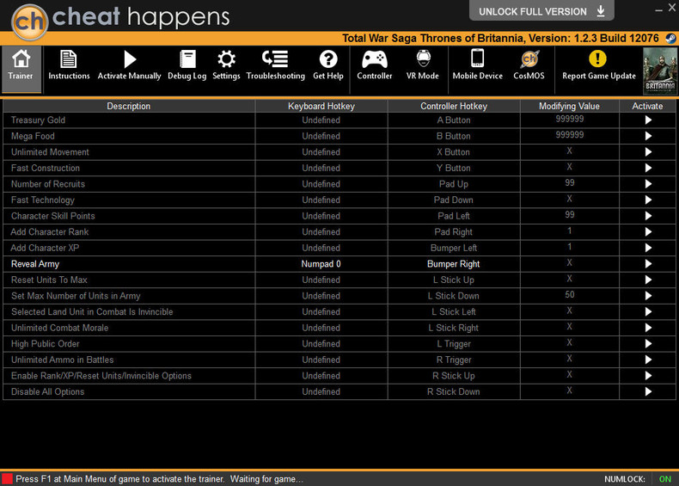Click Report Game Update warning icon
679x486 pixels.
point(597,59)
